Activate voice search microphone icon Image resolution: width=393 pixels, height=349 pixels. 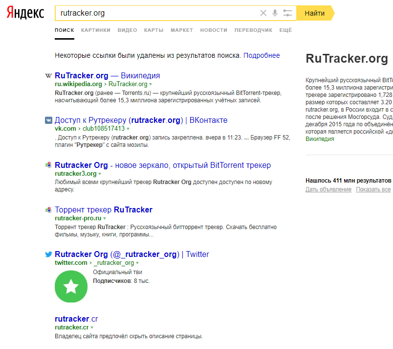[275, 13]
